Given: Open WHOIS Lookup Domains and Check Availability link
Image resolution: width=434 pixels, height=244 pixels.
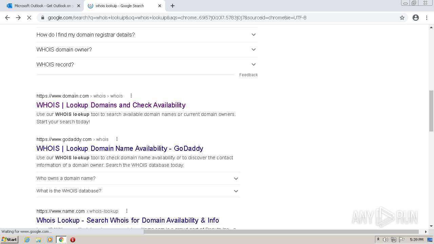Looking at the screenshot, I should (x=111, y=105).
